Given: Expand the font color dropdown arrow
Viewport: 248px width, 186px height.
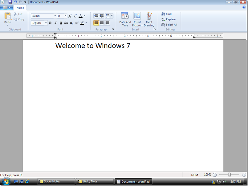Looking at the screenshot, I should [x=84, y=16].
